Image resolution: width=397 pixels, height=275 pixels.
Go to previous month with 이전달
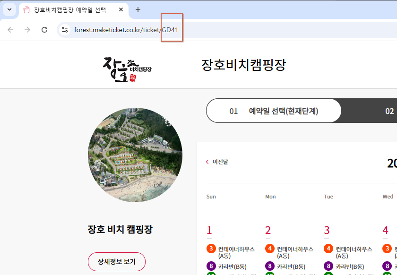coord(217,162)
